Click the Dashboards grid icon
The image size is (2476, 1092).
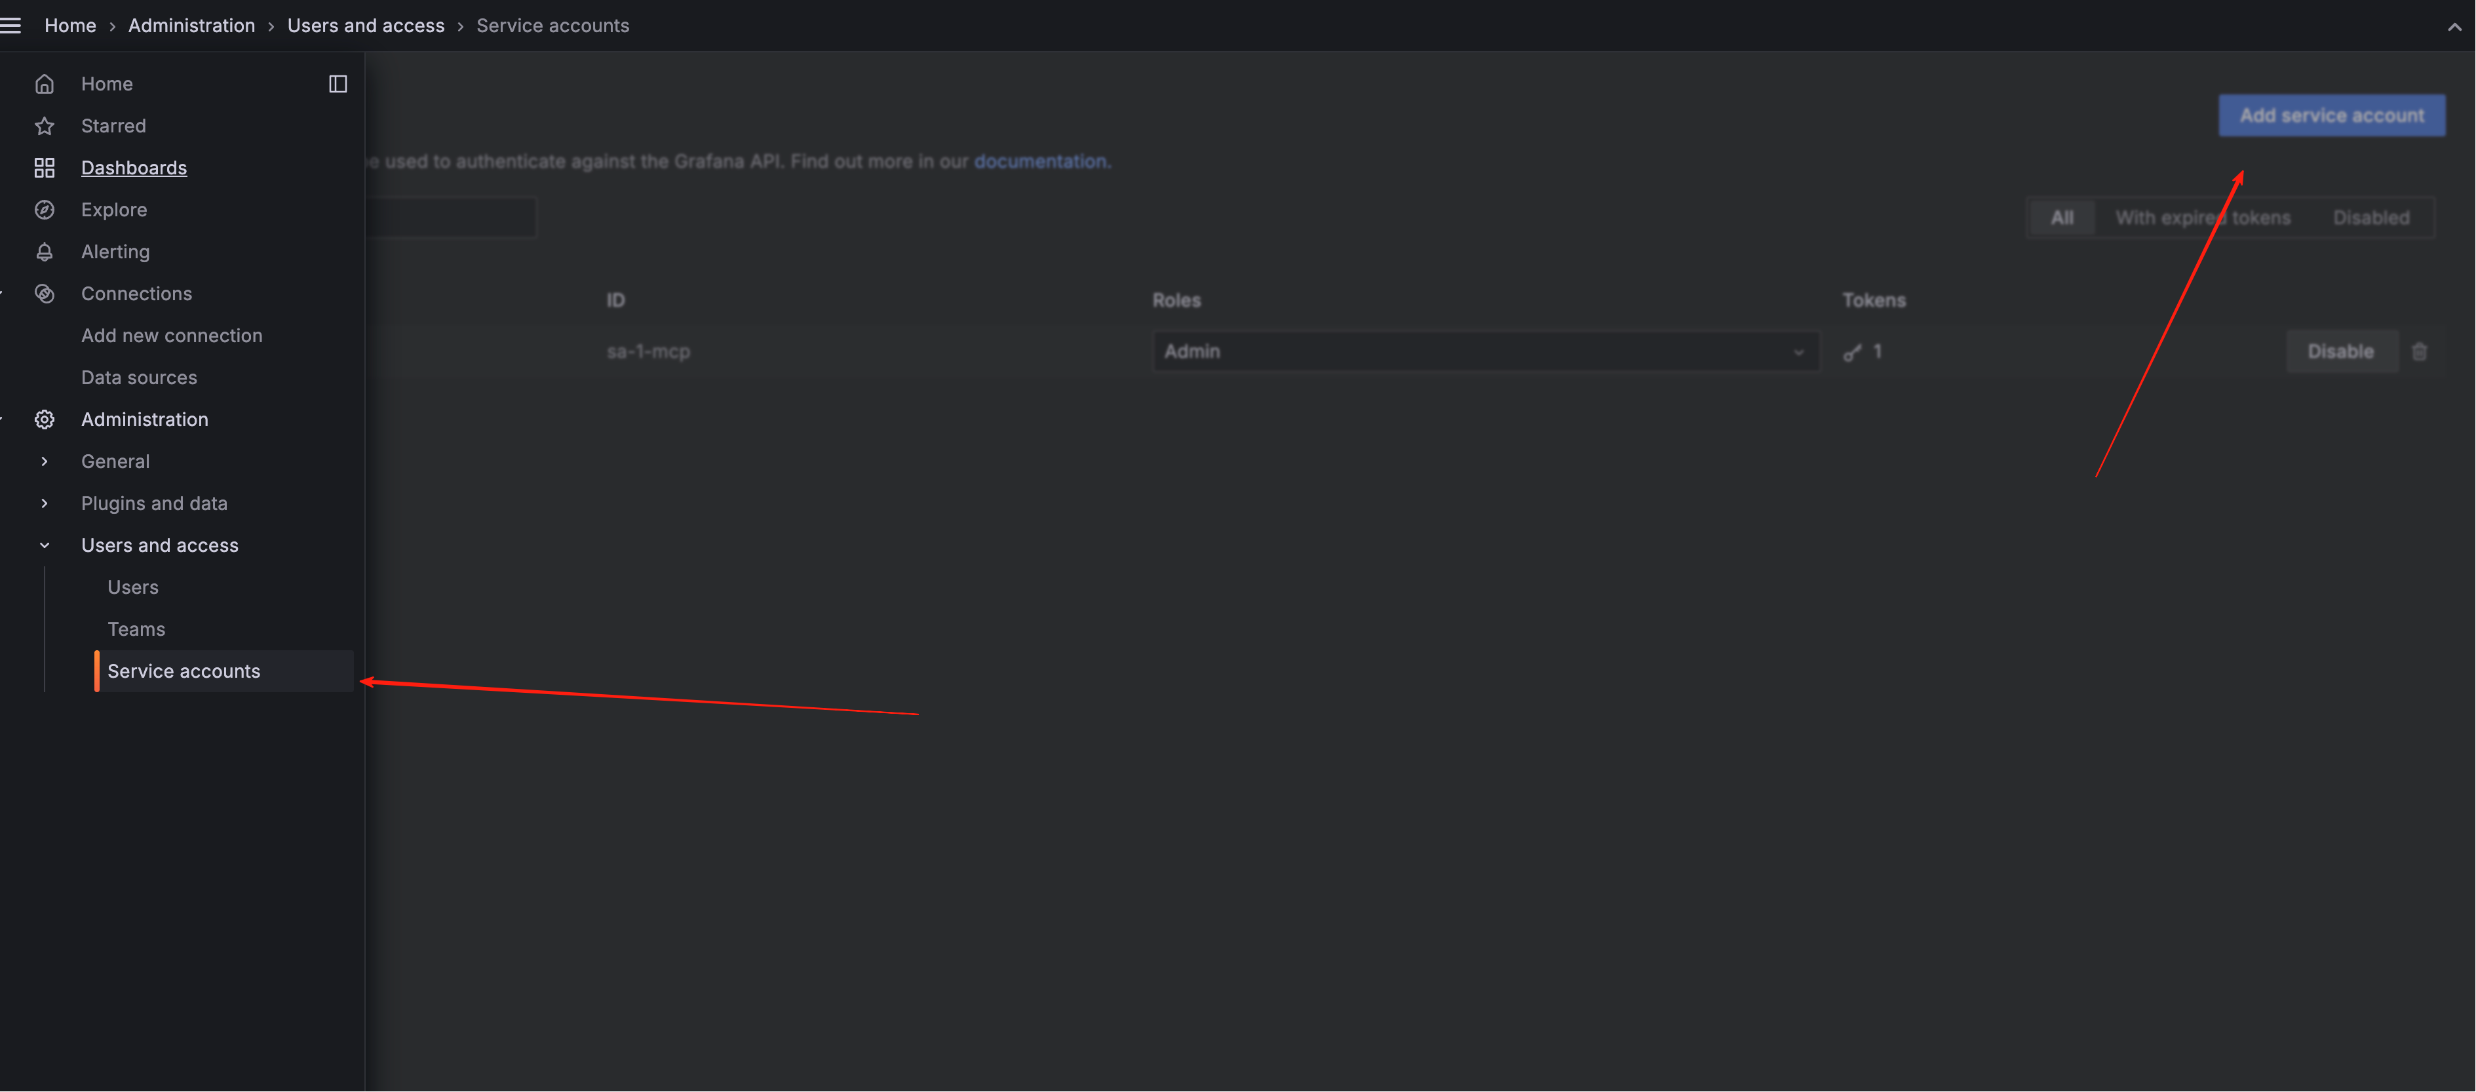click(x=44, y=168)
